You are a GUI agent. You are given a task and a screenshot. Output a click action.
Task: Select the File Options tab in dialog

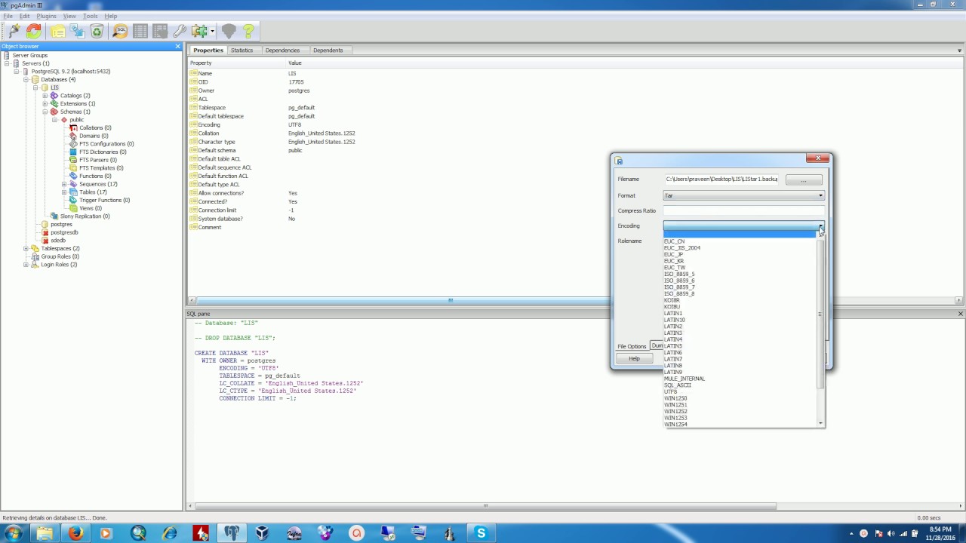(x=632, y=346)
